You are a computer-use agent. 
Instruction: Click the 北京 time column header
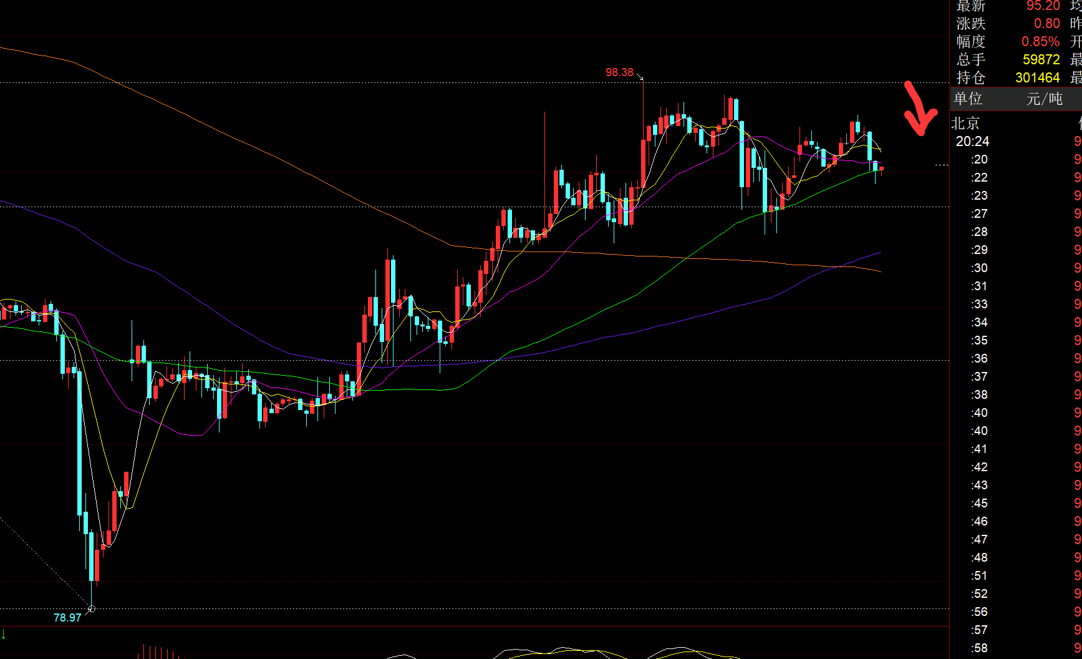click(965, 124)
